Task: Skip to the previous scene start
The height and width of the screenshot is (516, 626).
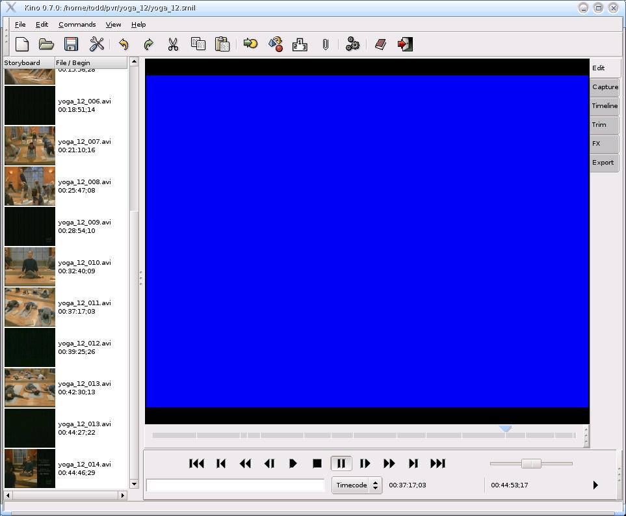Action: pyautogui.click(x=221, y=464)
